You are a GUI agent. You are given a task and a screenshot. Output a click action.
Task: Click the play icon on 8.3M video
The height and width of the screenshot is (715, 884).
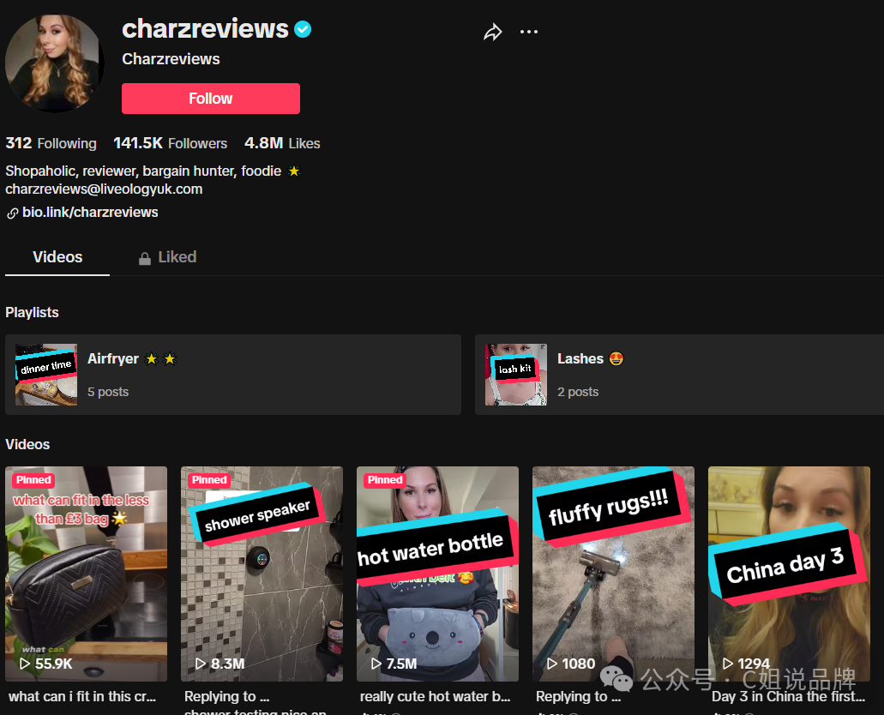201,664
